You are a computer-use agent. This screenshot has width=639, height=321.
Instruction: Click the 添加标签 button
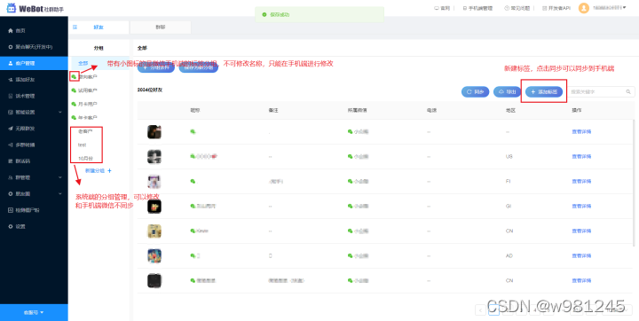click(x=544, y=92)
